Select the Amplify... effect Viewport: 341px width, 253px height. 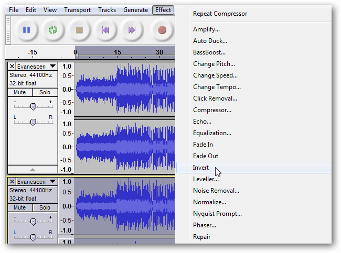coord(254,29)
